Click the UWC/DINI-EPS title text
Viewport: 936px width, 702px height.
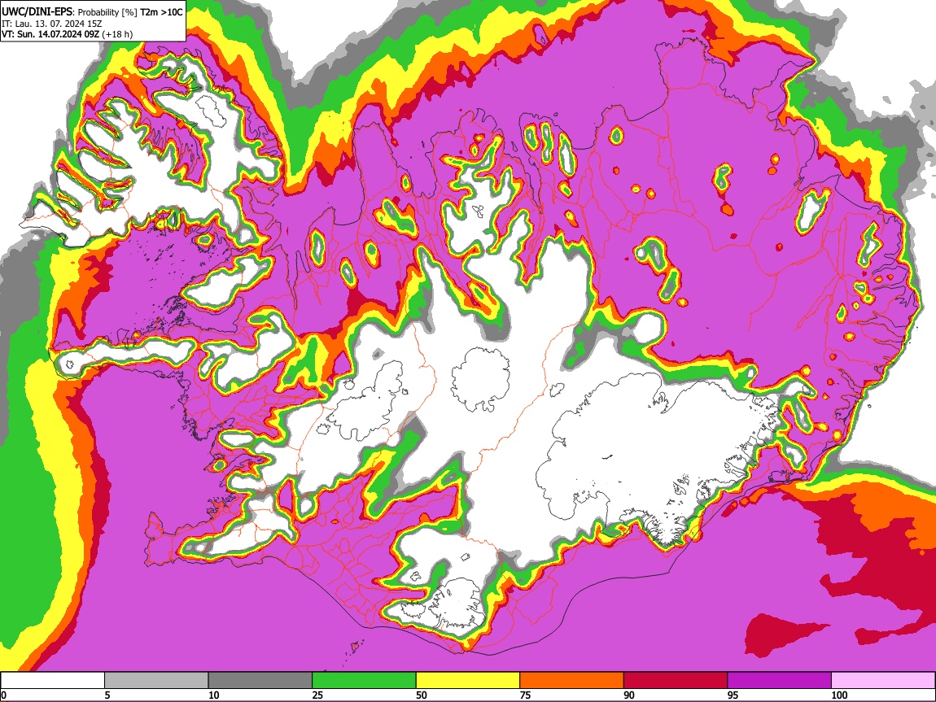pyautogui.click(x=37, y=11)
